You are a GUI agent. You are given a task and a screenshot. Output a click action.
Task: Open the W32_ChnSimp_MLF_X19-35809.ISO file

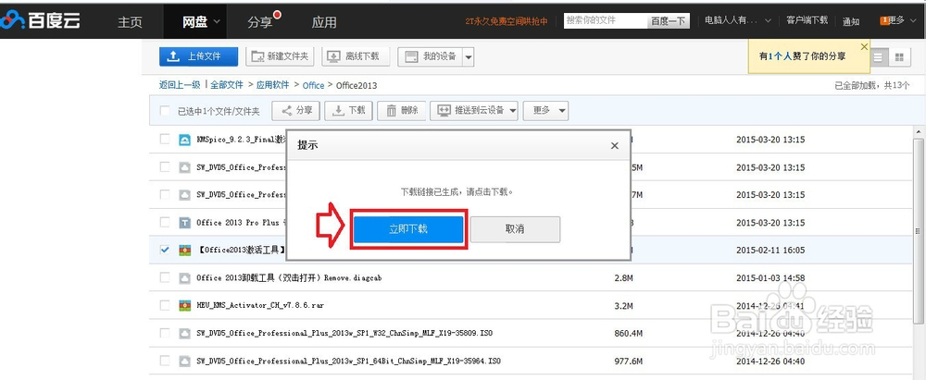tap(344, 333)
